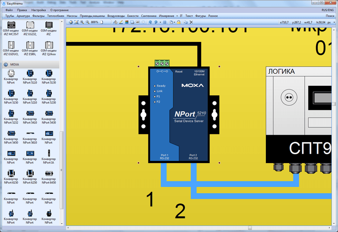Select GSM модем iRZ ES90i element
The height and width of the screenshot is (232, 338).
tap(30, 48)
